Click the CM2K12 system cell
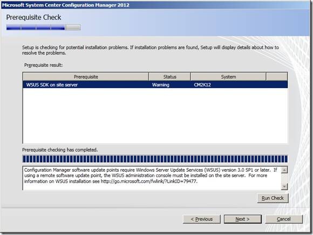 [x=202, y=85]
